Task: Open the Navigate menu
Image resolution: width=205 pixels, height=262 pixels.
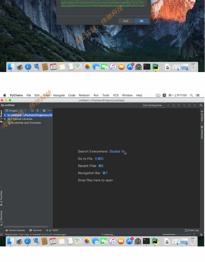Action: 59,95
